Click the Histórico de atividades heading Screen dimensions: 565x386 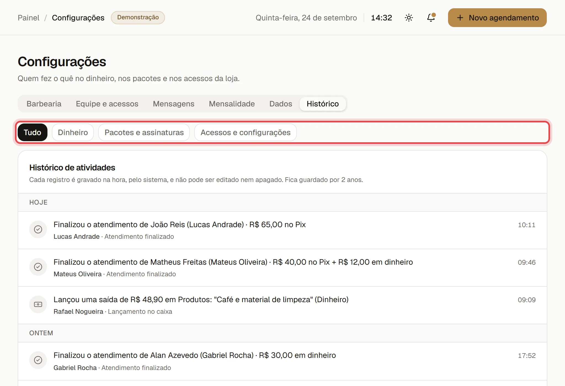pyautogui.click(x=72, y=168)
